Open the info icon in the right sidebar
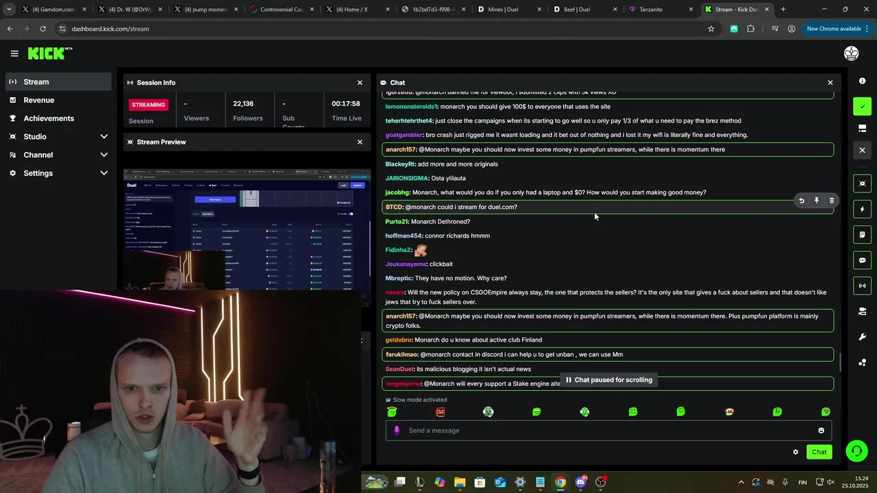Viewport: 877px width, 493px height. 862,81
